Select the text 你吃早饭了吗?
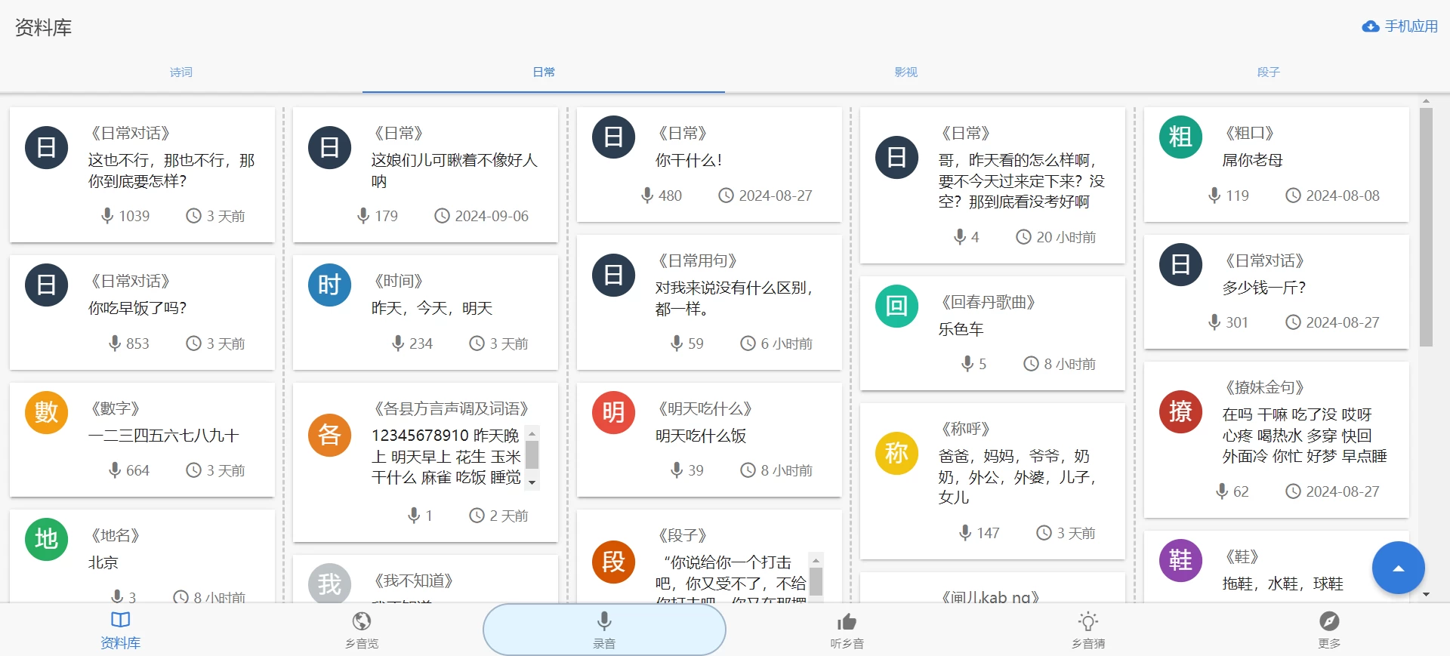 click(137, 308)
